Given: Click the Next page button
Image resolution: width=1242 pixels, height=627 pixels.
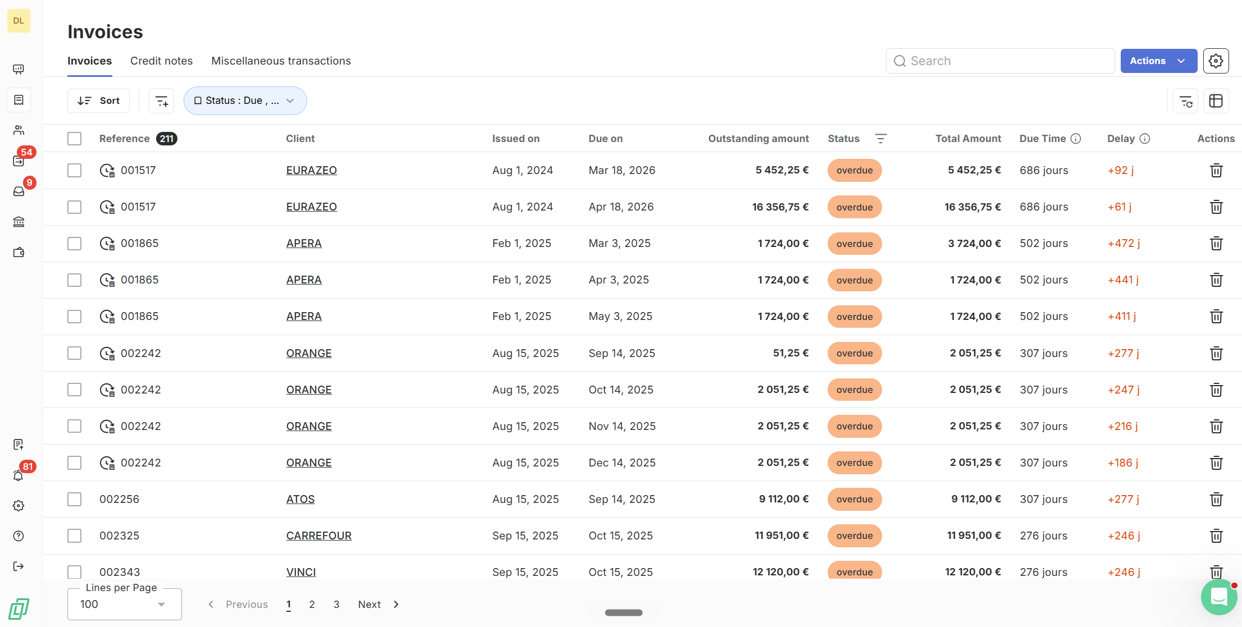Looking at the screenshot, I should [379, 605].
